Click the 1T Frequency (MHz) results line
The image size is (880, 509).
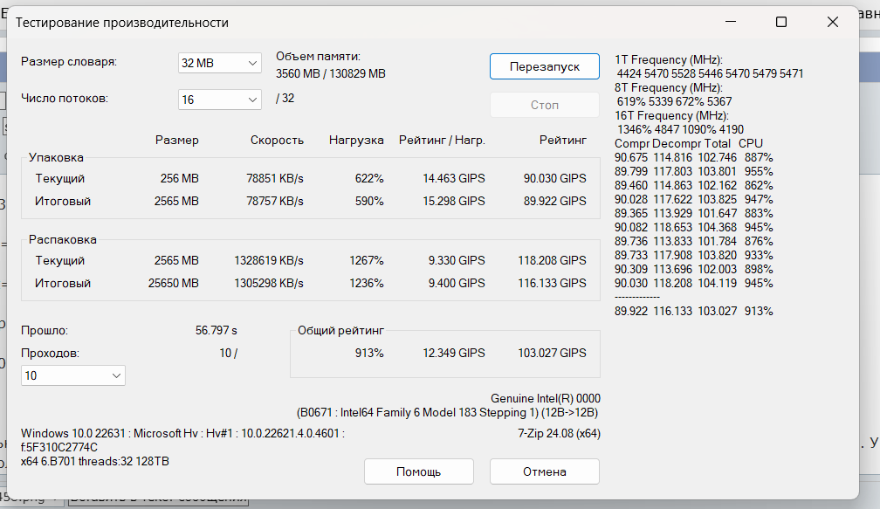point(669,59)
